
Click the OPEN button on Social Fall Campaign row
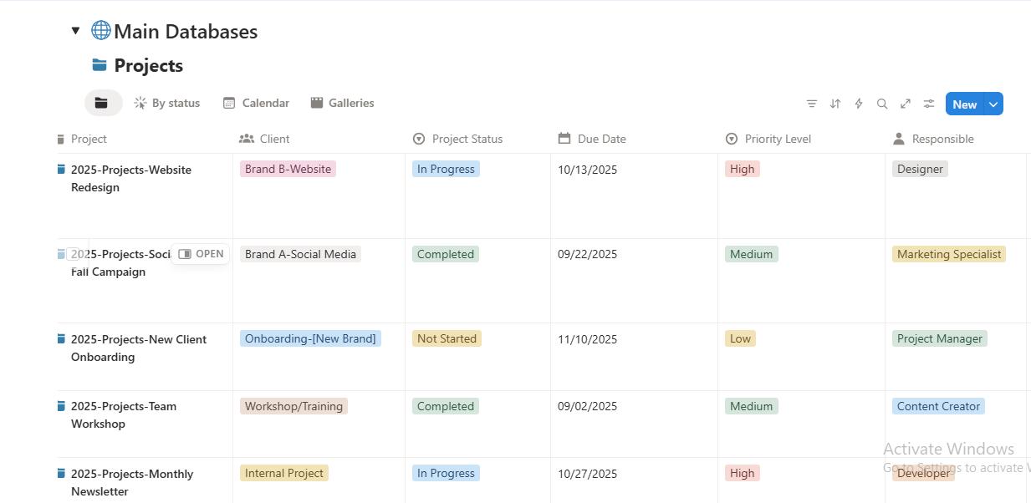[201, 254]
